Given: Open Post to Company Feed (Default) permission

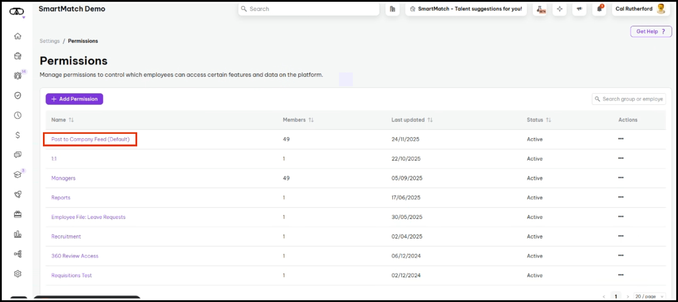Looking at the screenshot, I should click(x=90, y=139).
